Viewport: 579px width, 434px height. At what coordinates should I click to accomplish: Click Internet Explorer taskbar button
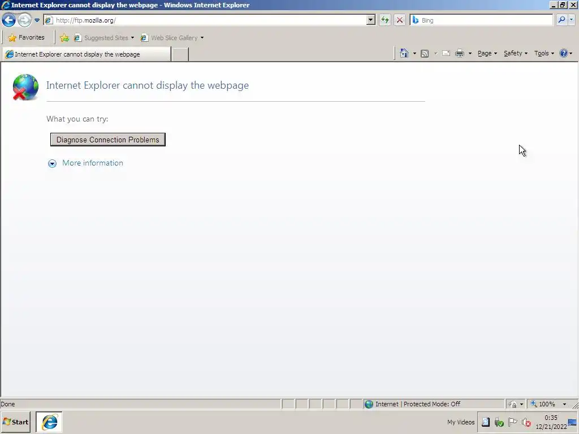click(49, 422)
